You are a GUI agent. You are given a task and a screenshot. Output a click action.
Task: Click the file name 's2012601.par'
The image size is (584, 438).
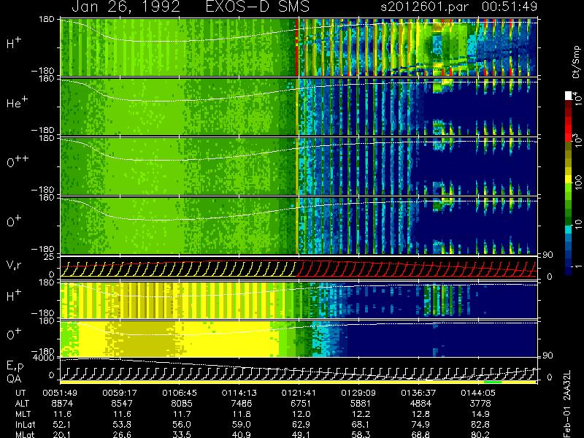click(425, 7)
